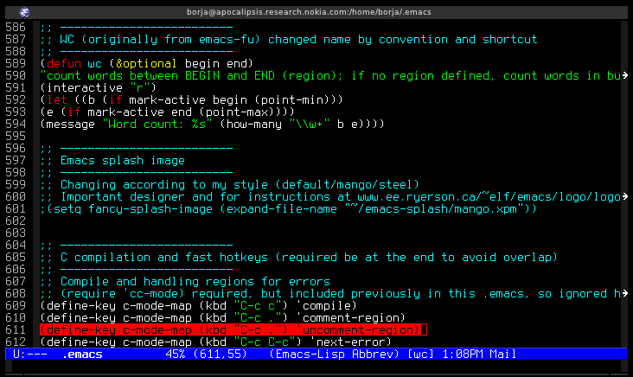Click line number 586 in margin
Viewport: 633px width, 377px height.
coord(16,27)
